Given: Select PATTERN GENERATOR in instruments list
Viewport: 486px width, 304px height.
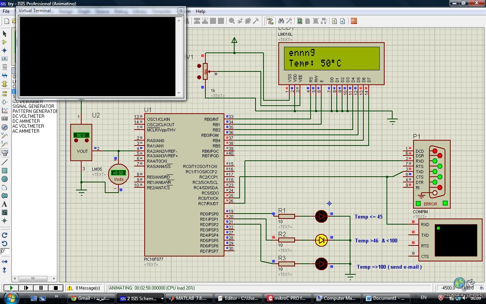Looking at the screenshot, I should pos(35,111).
